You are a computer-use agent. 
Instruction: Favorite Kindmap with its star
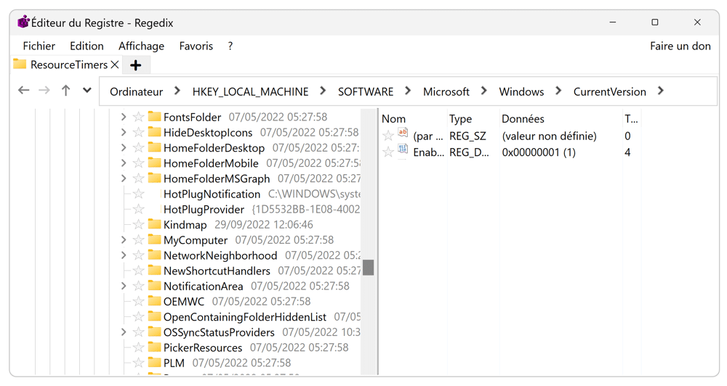[x=138, y=224]
